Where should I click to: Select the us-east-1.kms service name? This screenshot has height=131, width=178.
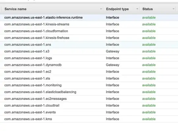click(28, 119)
